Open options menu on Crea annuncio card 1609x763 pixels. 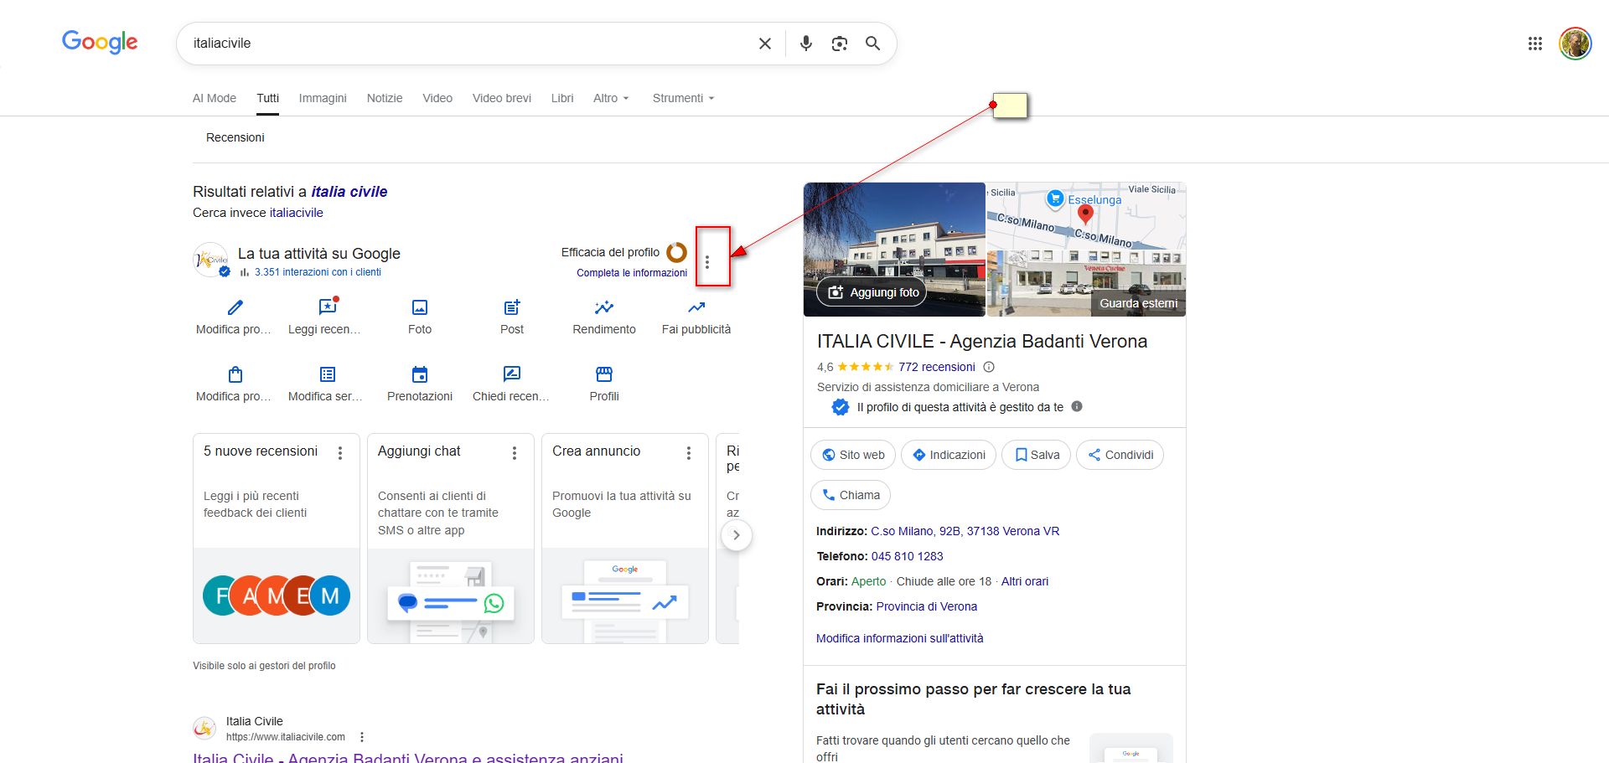pyautogui.click(x=689, y=453)
